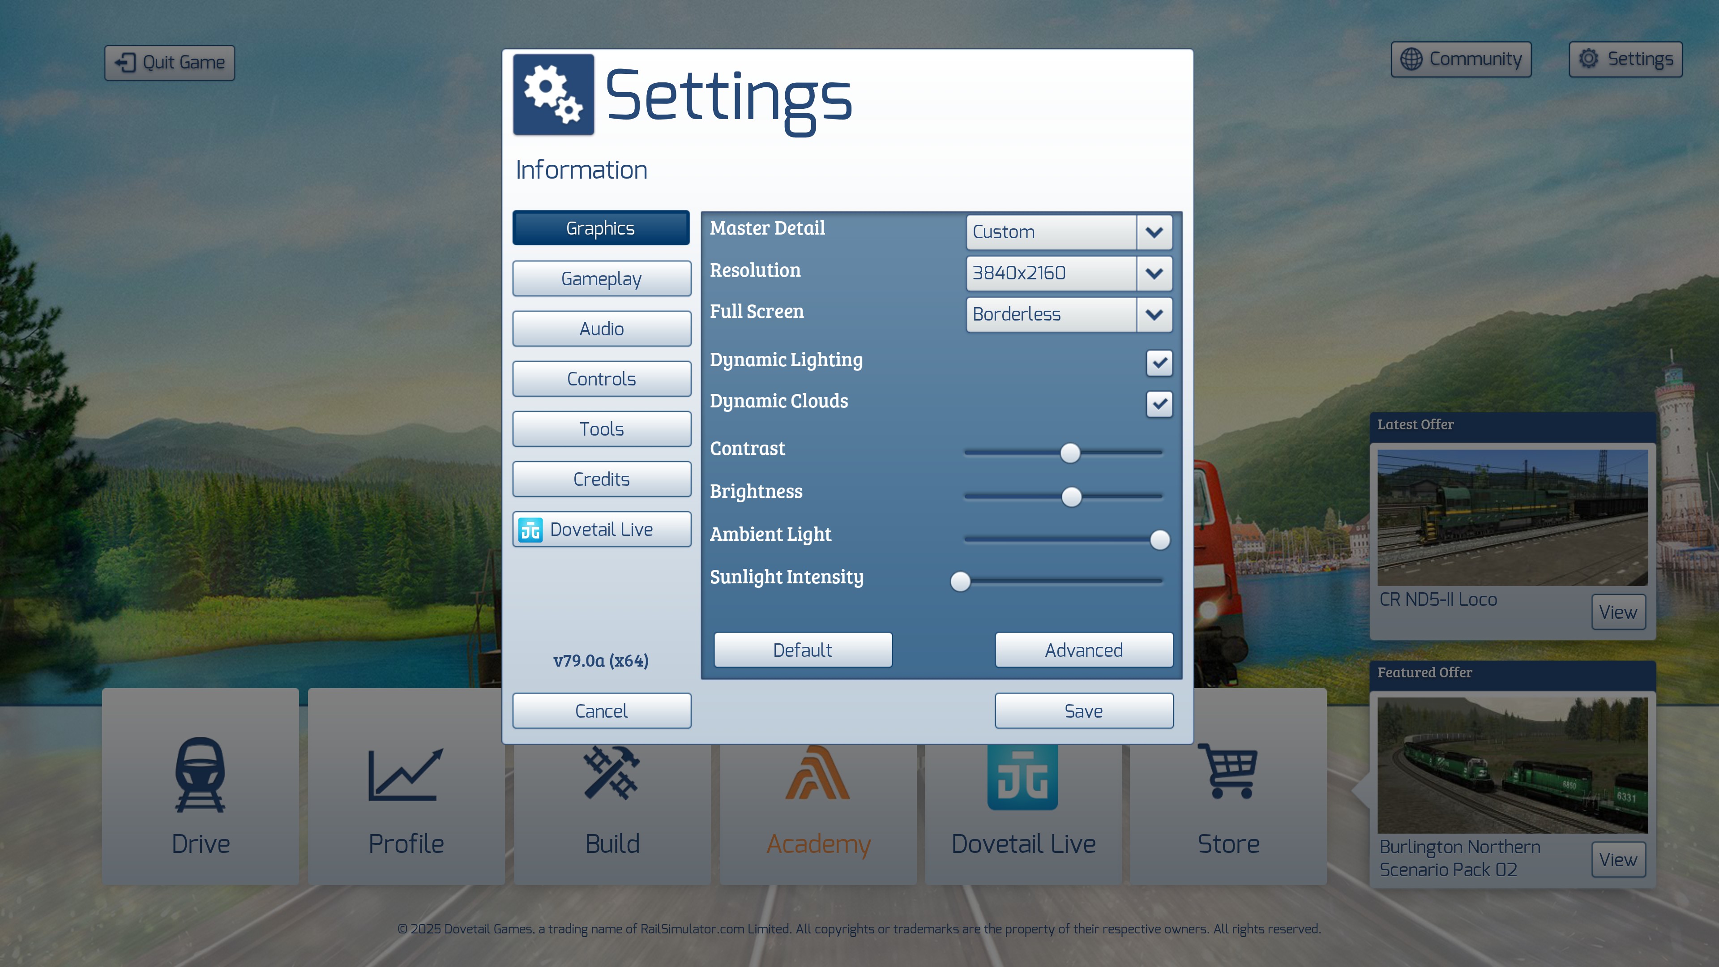This screenshot has height=967, width=1719.
Task: Open the Resolution dropdown arrow
Action: [x=1155, y=274]
